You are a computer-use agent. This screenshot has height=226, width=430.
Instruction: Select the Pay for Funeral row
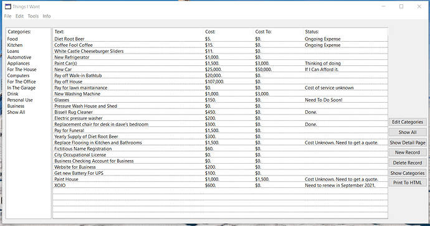tap(220, 130)
